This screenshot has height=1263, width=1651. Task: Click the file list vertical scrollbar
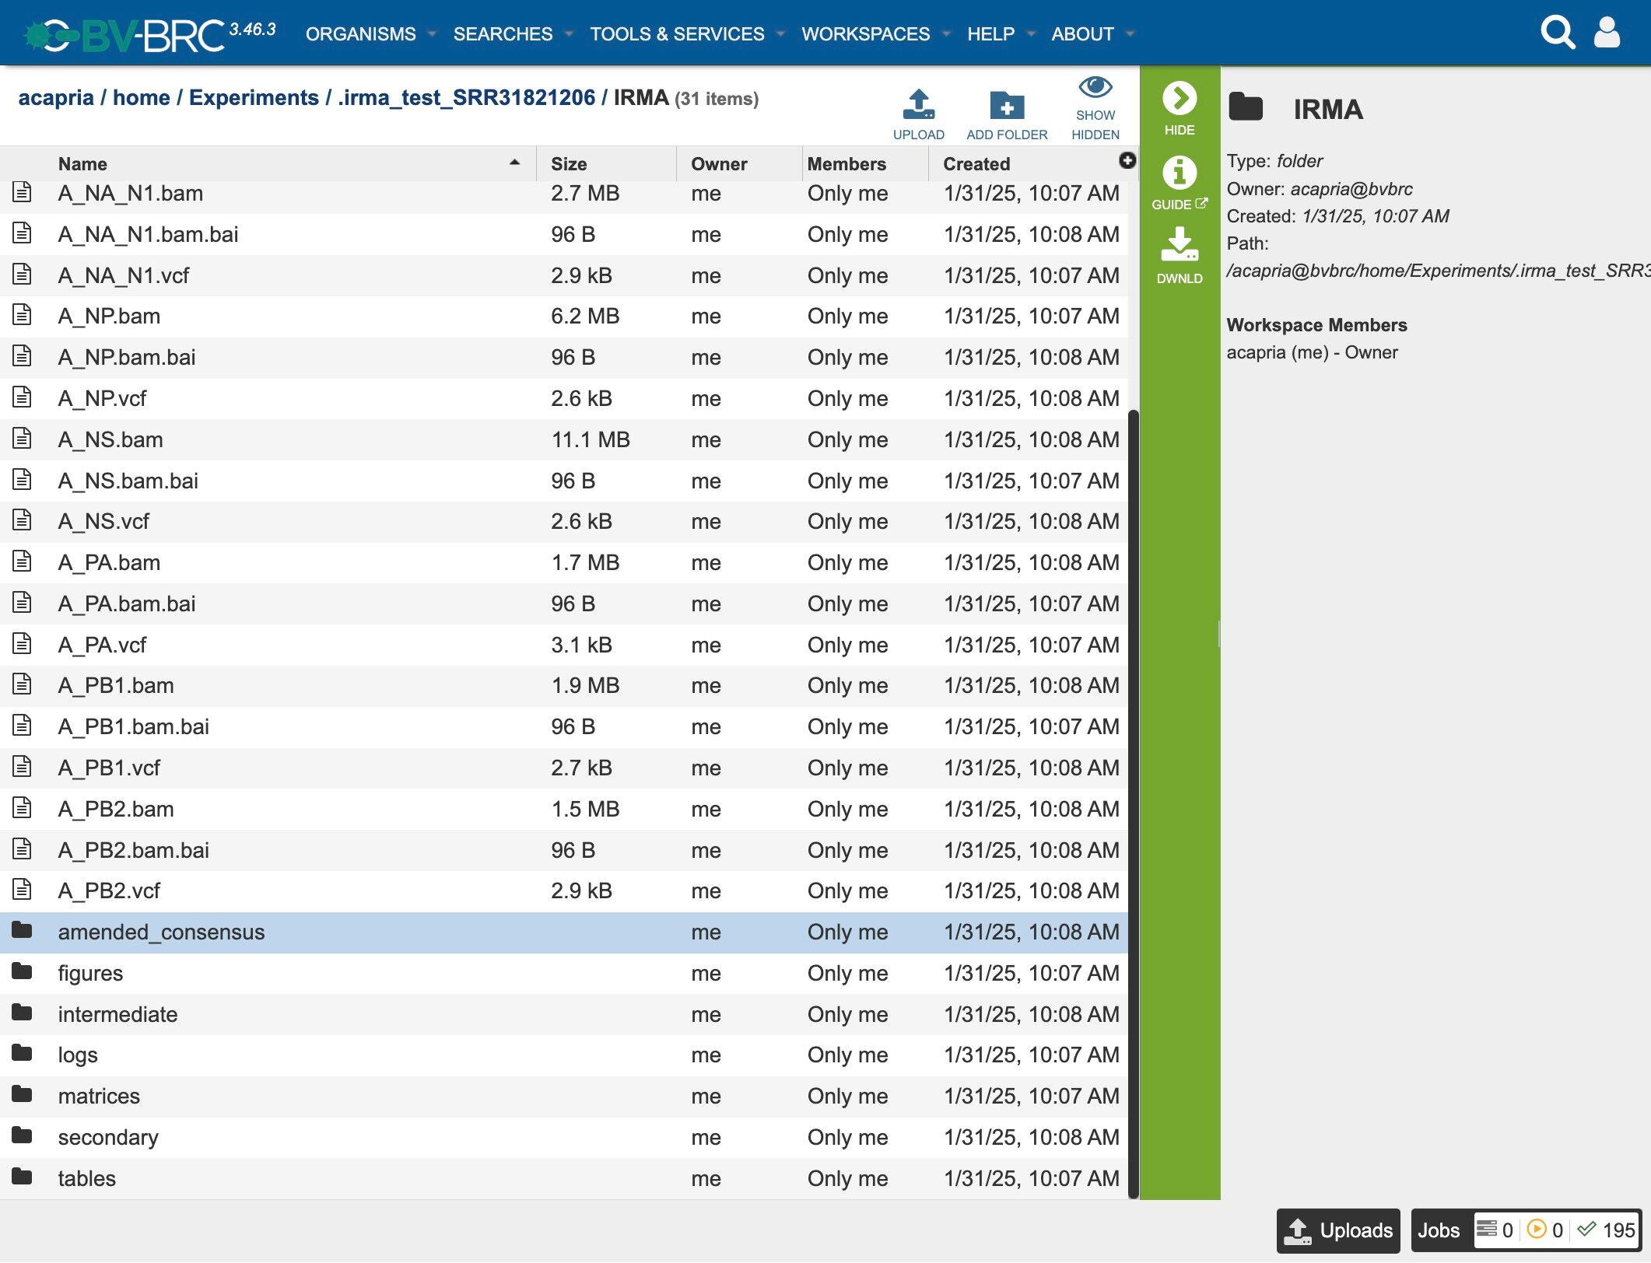point(1134,778)
